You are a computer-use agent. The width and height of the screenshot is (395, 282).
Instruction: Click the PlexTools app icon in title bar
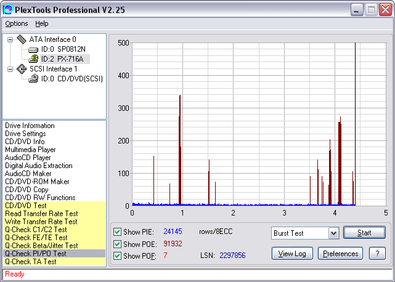point(7,10)
